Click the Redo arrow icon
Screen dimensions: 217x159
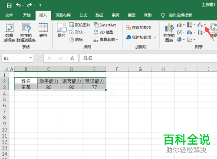30,5
